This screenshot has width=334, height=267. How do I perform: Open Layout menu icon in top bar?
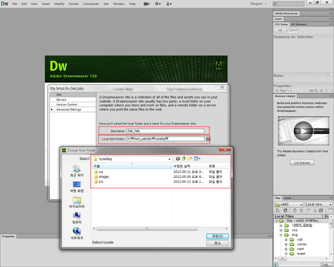(147, 4)
